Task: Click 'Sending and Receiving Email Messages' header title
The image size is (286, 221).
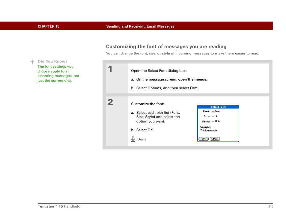Action: [x=140, y=26]
